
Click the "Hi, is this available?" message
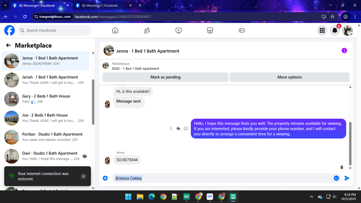click(x=133, y=91)
